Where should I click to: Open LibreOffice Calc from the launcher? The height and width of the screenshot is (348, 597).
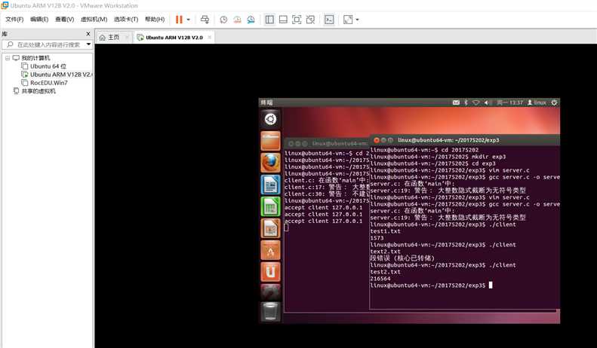tap(270, 206)
